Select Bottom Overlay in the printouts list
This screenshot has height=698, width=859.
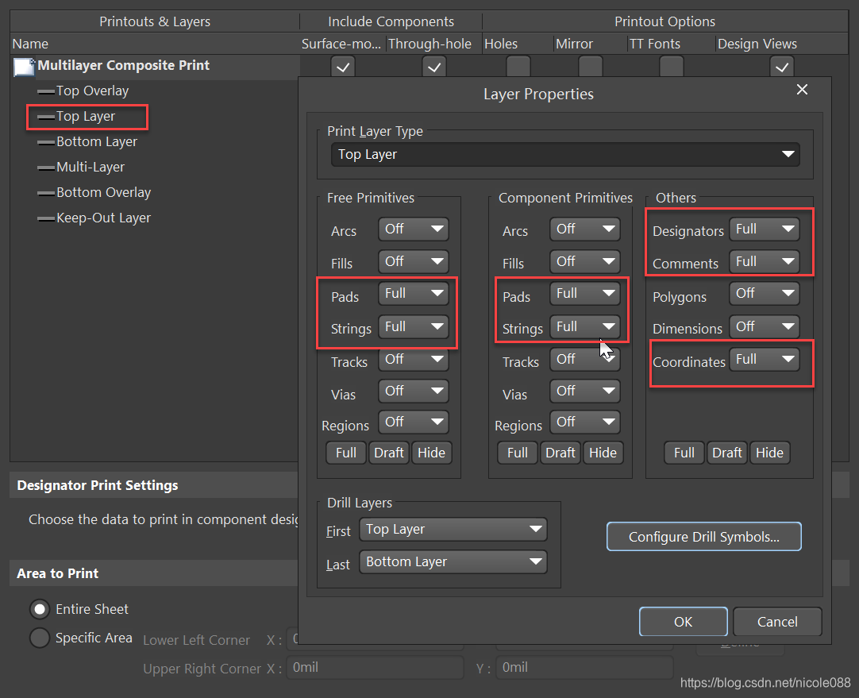click(x=103, y=193)
